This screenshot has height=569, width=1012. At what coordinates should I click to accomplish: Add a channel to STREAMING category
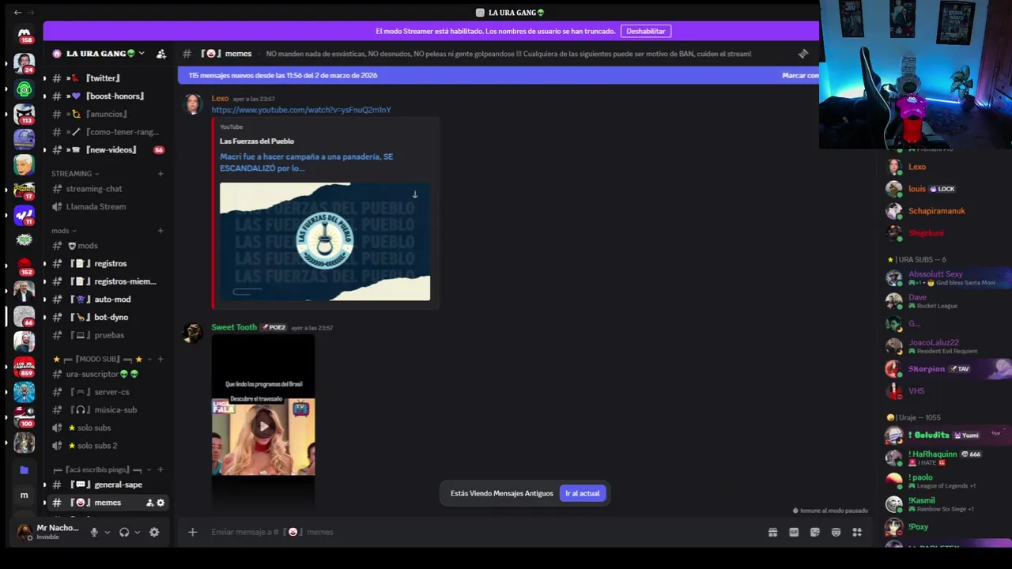pos(160,173)
